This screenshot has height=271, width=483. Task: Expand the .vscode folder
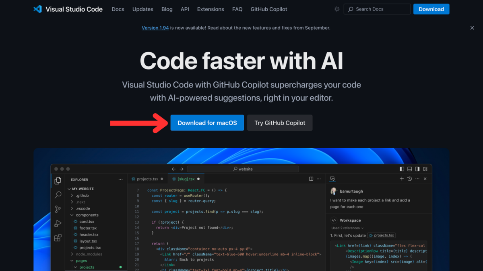72,208
